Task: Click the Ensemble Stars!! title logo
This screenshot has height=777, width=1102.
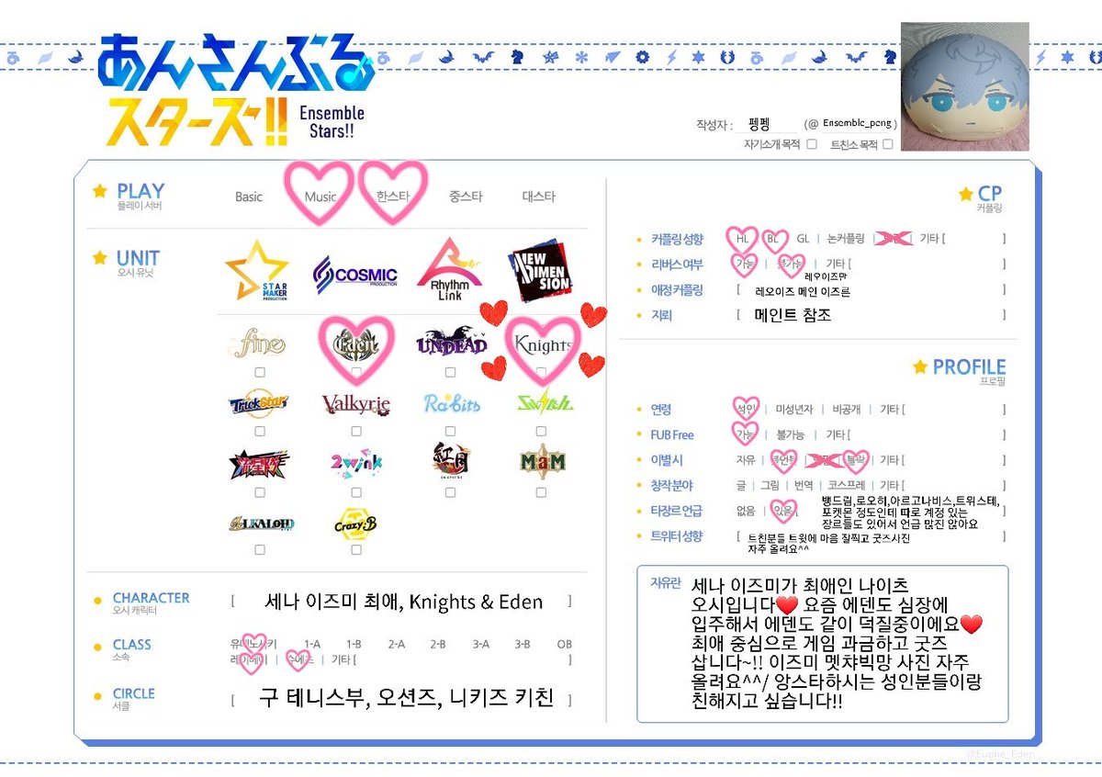Action: (x=236, y=90)
